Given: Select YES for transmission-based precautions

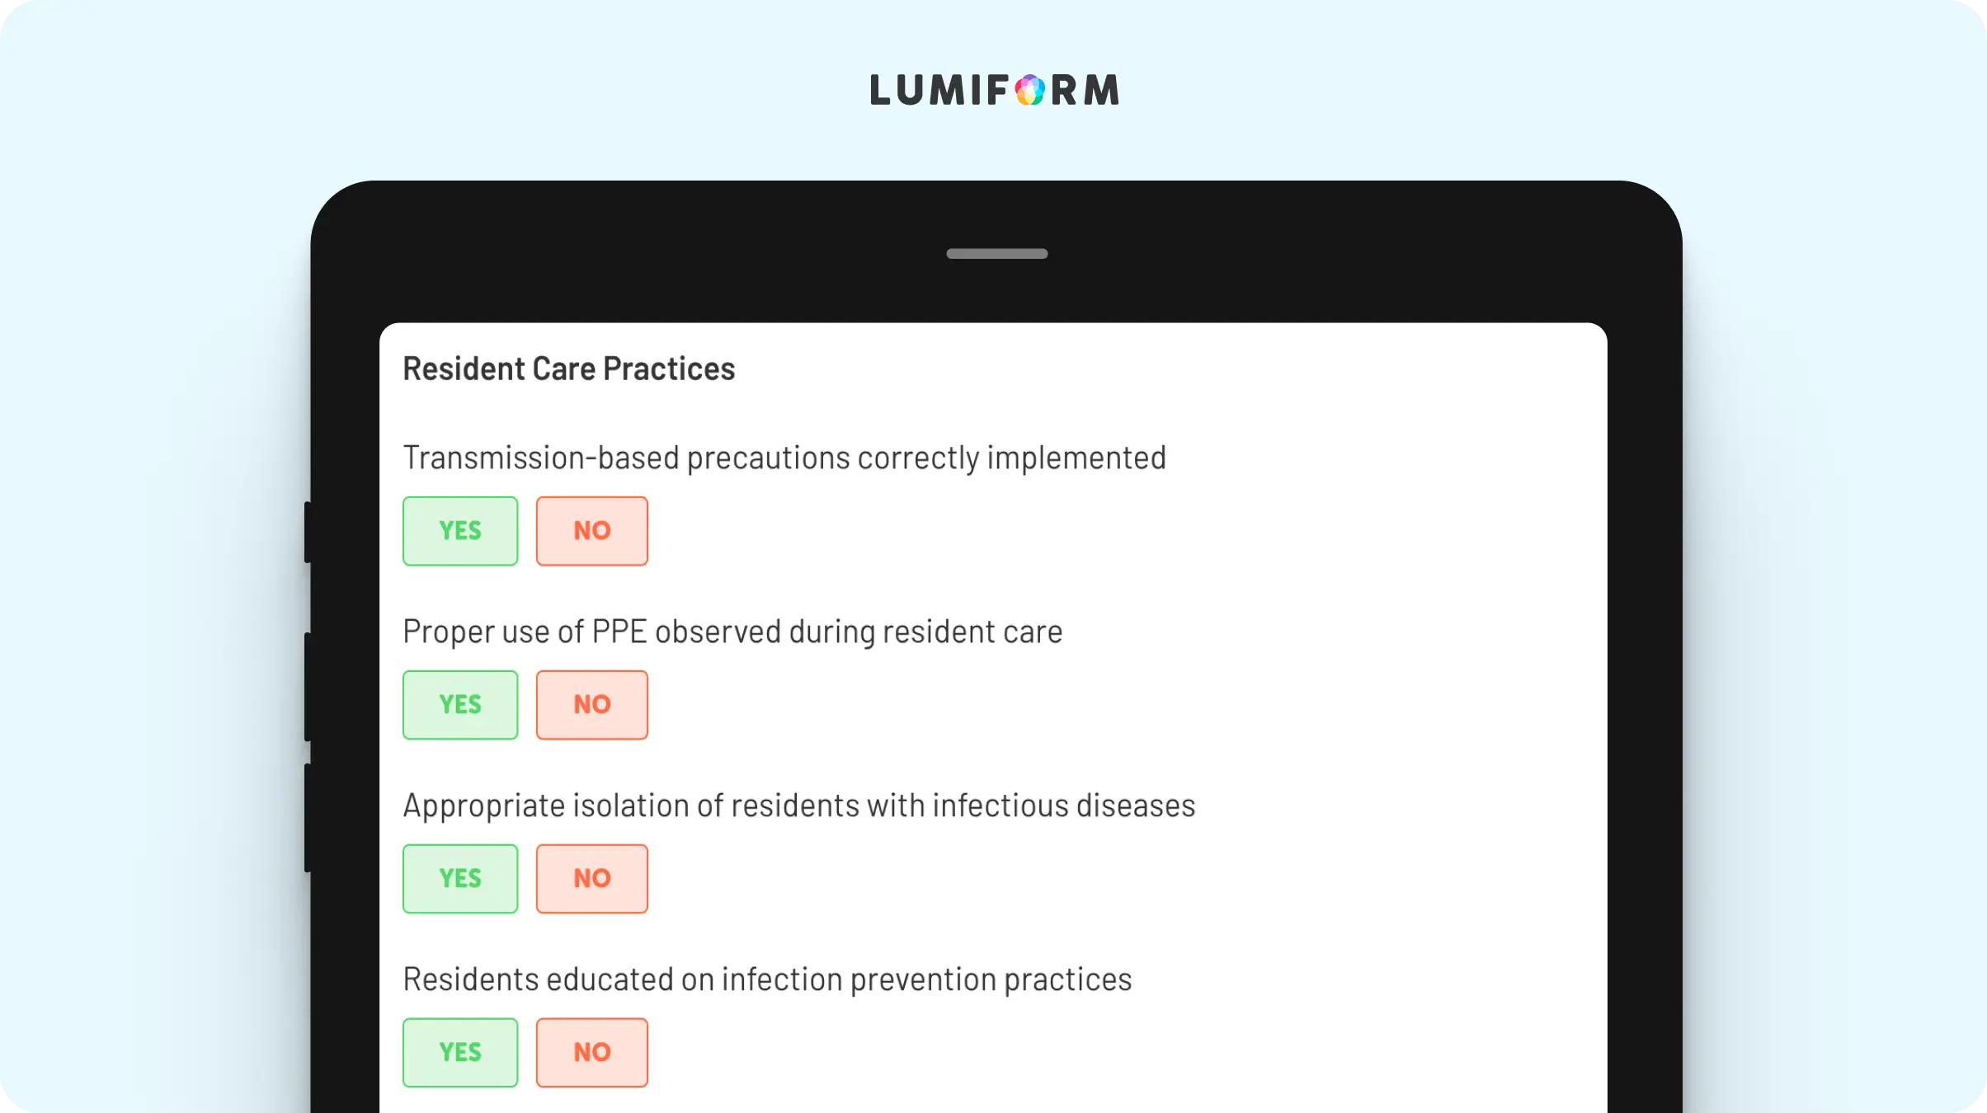Looking at the screenshot, I should tap(460, 531).
